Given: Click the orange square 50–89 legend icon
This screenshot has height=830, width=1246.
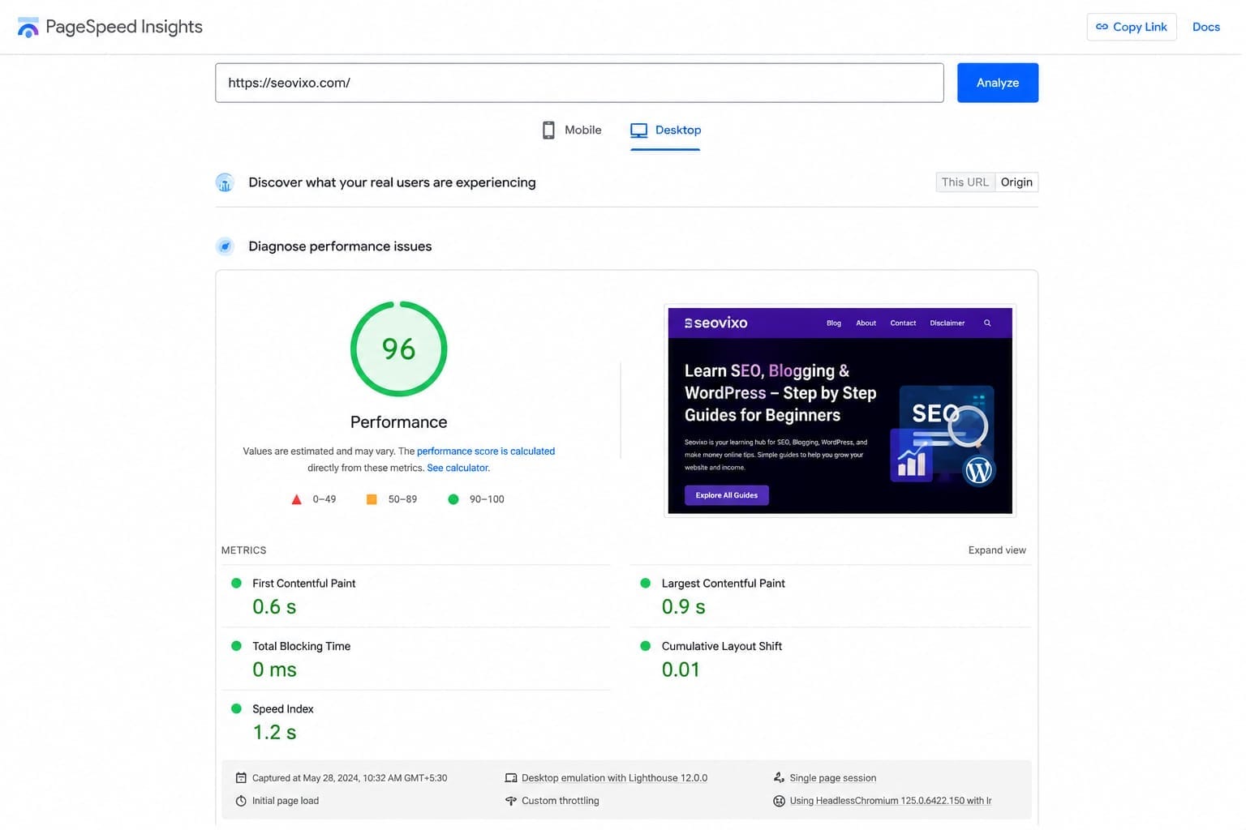Looking at the screenshot, I should pos(372,499).
